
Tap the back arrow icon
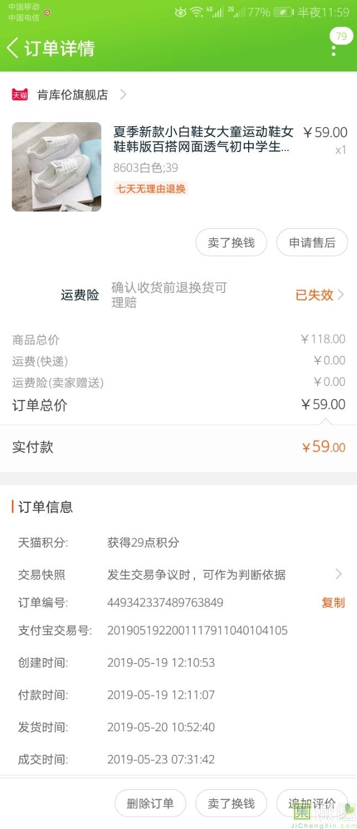pyautogui.click(x=12, y=48)
